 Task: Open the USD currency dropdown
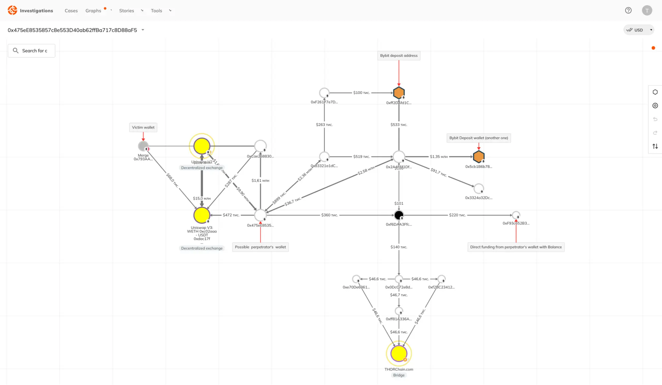pos(638,30)
